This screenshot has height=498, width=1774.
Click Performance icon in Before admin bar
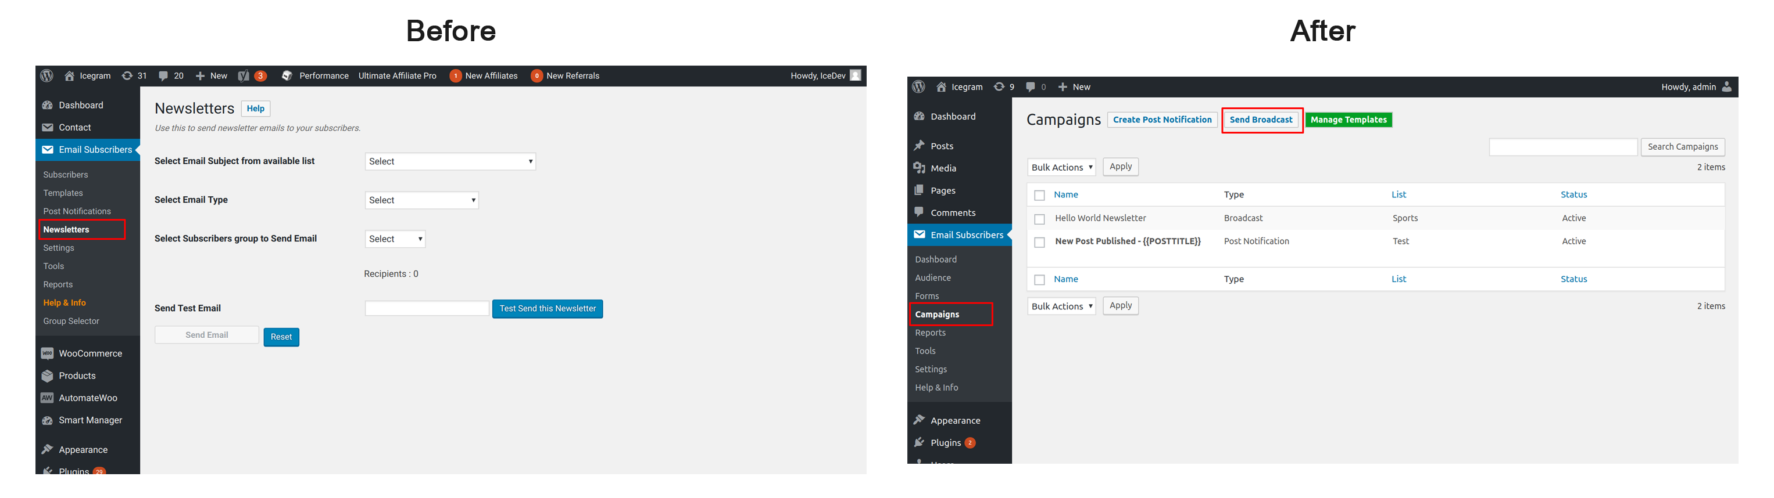pyautogui.click(x=287, y=75)
